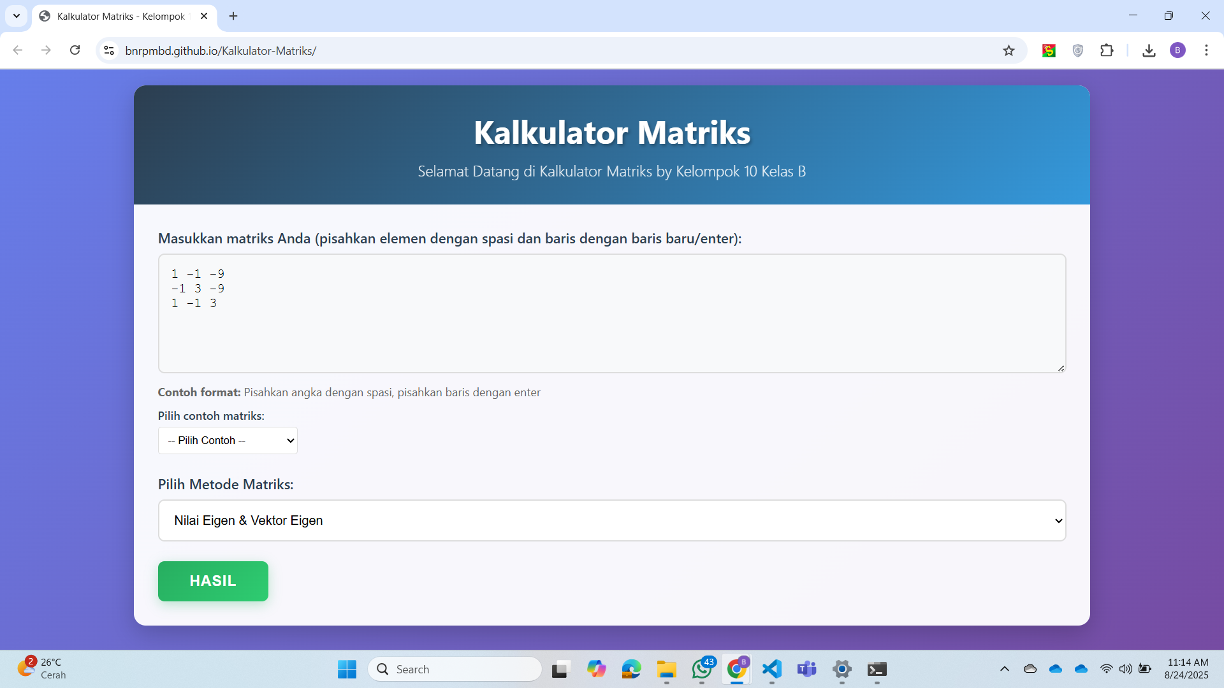Viewport: 1224px width, 688px height.
Task: Click the Wi-Fi network tray icon
Action: coord(1107,669)
